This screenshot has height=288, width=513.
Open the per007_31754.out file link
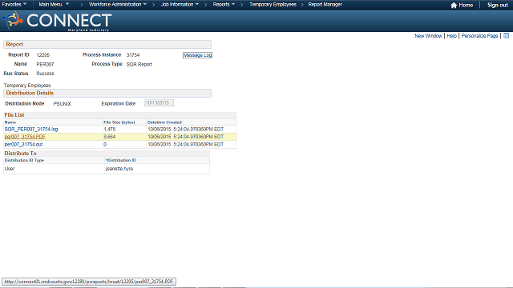coord(23,144)
